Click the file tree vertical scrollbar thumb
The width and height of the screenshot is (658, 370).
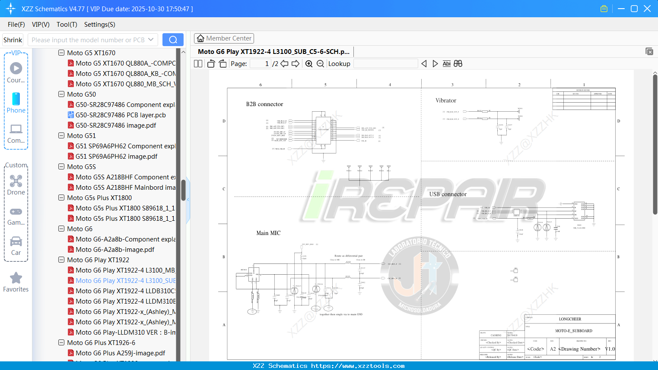tap(183, 190)
